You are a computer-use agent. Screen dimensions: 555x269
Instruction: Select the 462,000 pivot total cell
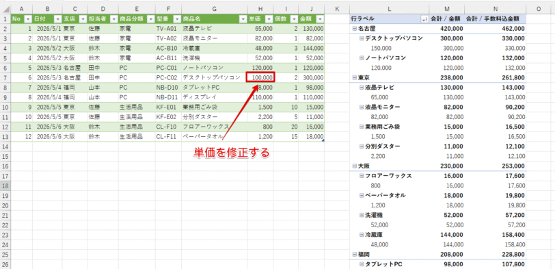tap(495, 28)
